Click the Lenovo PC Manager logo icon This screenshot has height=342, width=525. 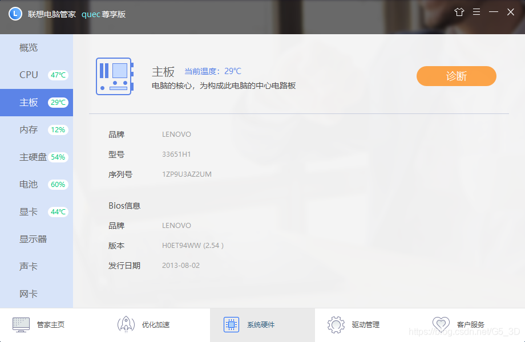tap(15, 14)
